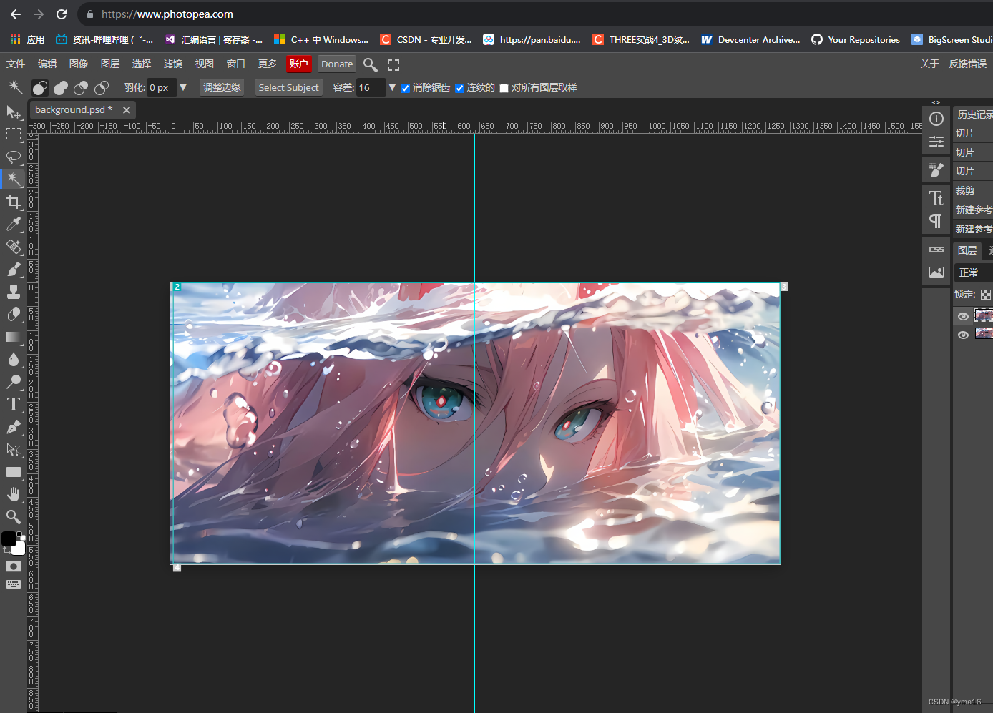The height and width of the screenshot is (713, 993).
Task: Select the Magic Wand tool in toolbox
Action: click(x=14, y=179)
